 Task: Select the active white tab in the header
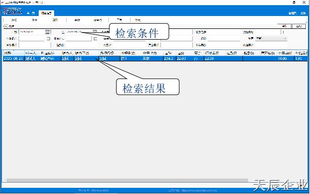(46, 13)
